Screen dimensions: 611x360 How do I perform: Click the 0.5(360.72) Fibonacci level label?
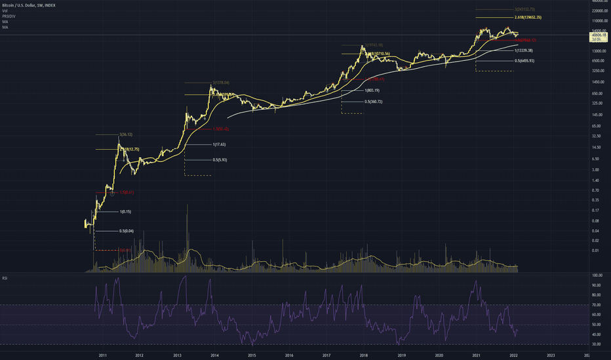click(x=373, y=101)
